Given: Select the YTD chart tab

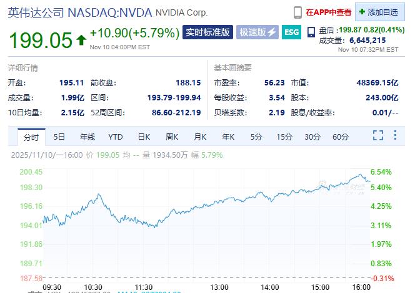Looking at the screenshot, I should pyautogui.click(x=116, y=137).
